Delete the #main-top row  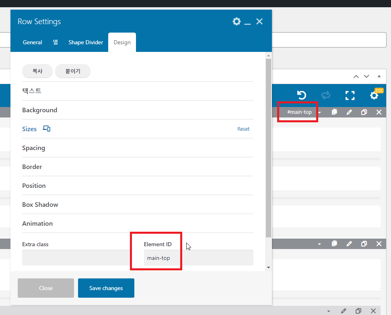coord(379,112)
